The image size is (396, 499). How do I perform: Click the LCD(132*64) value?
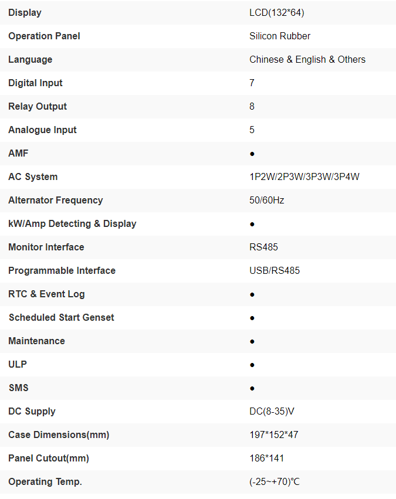coord(276,12)
